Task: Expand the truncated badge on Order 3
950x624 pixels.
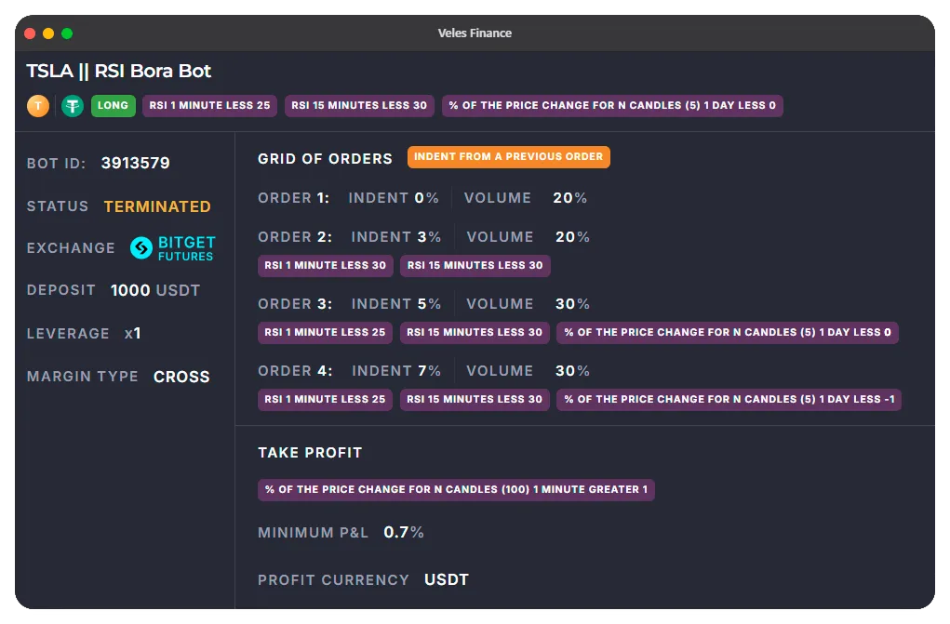Action: pos(727,332)
